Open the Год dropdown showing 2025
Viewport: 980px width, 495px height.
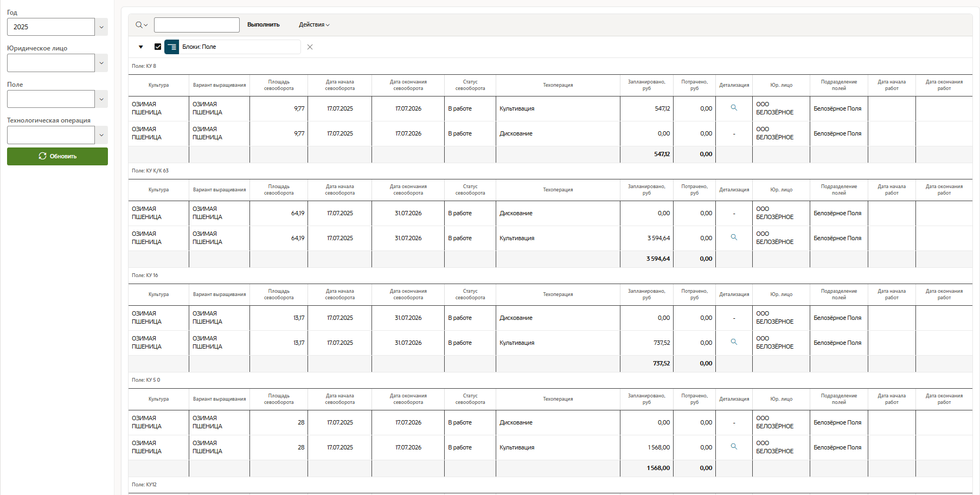coord(101,27)
